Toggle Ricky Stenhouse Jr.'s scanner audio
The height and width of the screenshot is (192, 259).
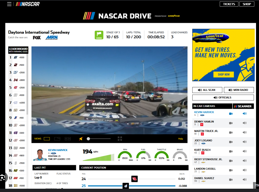tap(244, 161)
